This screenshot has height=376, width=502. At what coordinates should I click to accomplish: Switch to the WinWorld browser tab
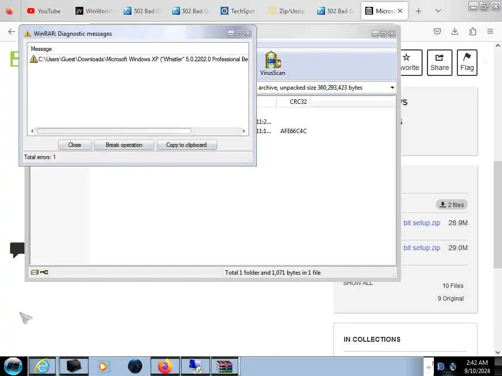point(94,11)
